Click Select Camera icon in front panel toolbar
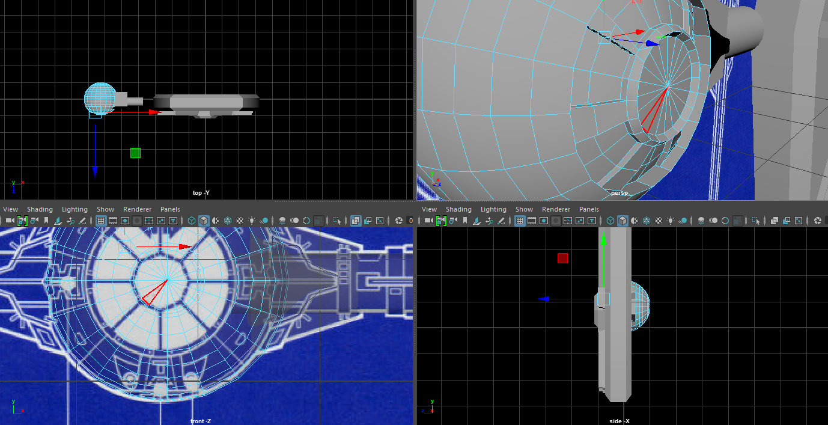 pyautogui.click(x=10, y=221)
